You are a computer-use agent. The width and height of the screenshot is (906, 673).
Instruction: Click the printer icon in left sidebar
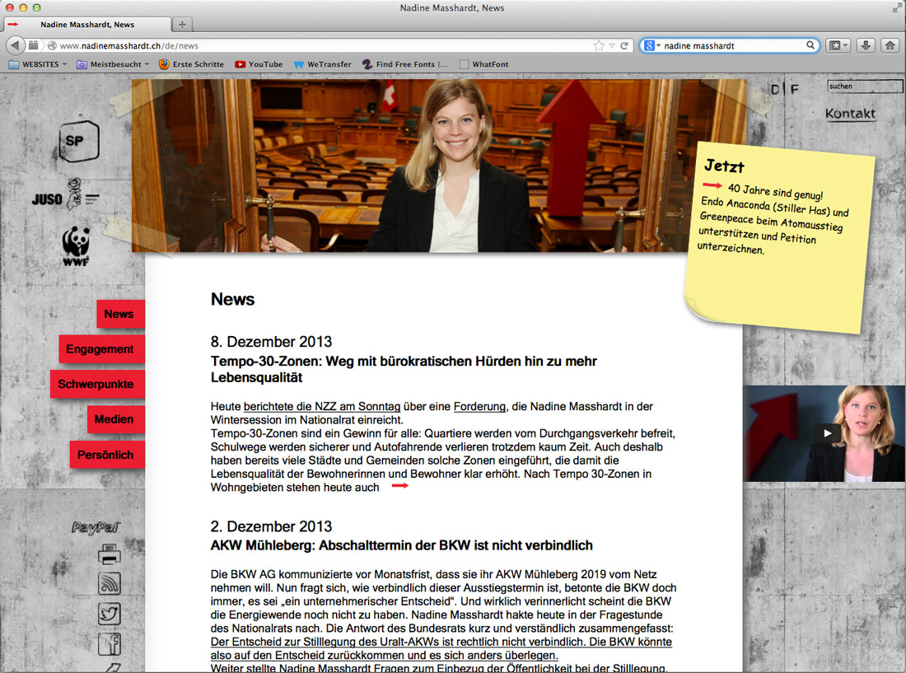[x=110, y=554]
